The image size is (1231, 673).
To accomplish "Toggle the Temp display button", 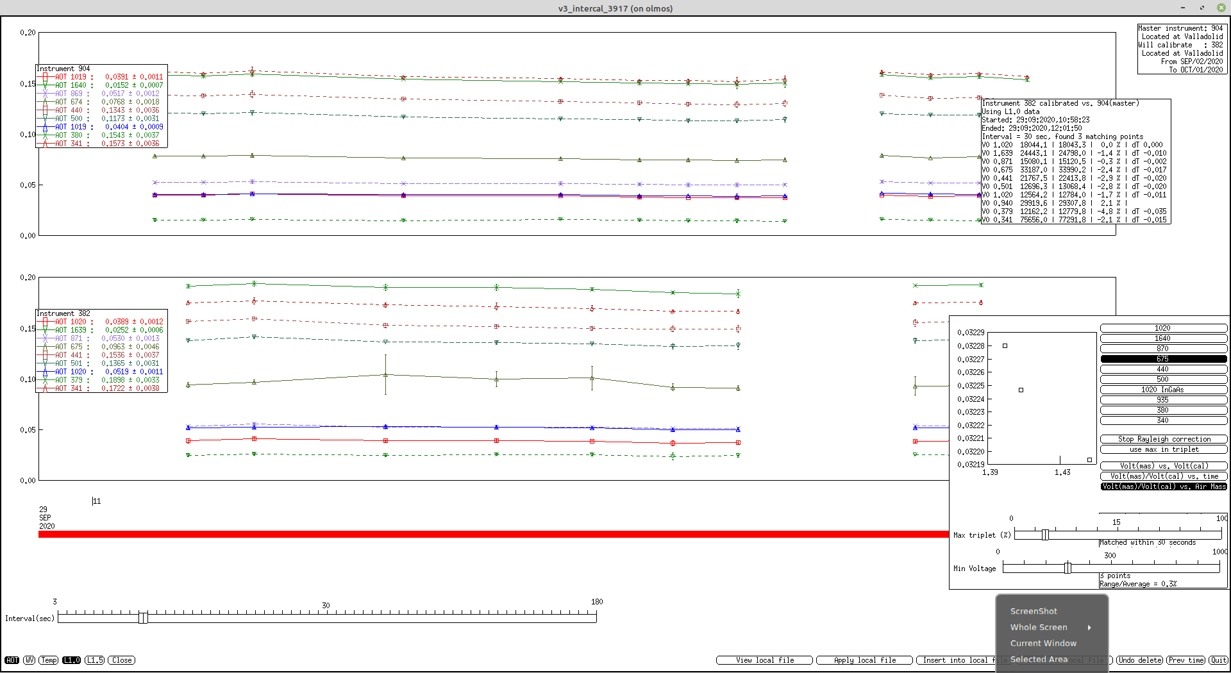I will click(x=49, y=660).
